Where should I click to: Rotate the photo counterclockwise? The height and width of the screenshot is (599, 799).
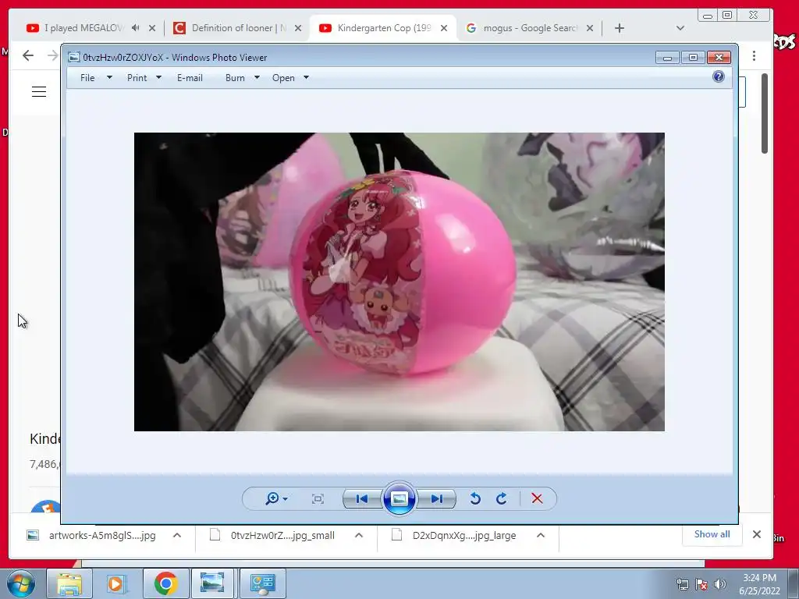click(475, 498)
